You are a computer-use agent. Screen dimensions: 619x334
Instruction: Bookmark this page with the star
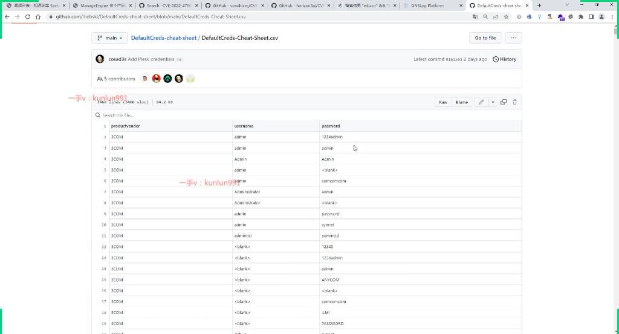click(506, 17)
